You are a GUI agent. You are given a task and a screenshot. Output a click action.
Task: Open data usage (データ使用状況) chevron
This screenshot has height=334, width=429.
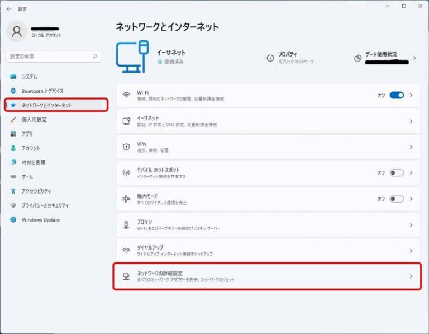(x=414, y=58)
